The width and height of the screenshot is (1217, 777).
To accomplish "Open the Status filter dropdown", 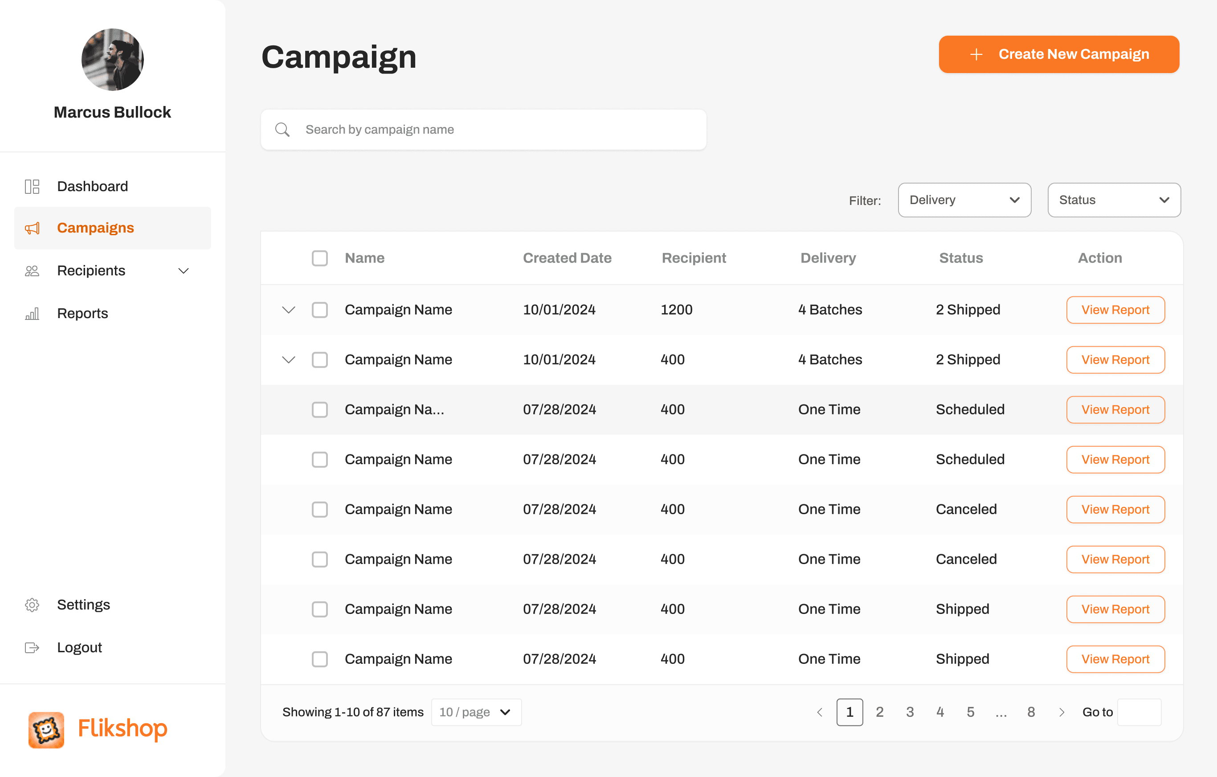I will click(1113, 200).
